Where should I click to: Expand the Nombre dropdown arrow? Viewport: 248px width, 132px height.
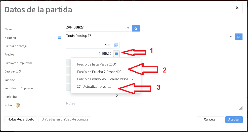pos(231,36)
